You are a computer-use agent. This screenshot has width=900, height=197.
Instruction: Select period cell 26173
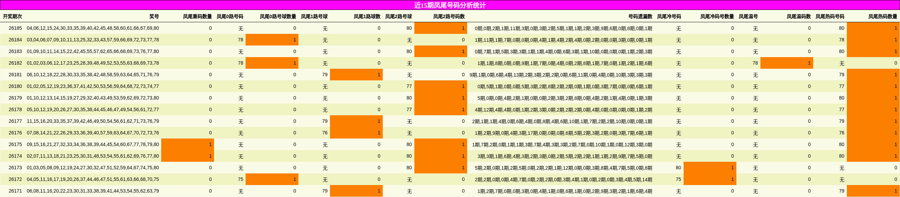point(15,168)
